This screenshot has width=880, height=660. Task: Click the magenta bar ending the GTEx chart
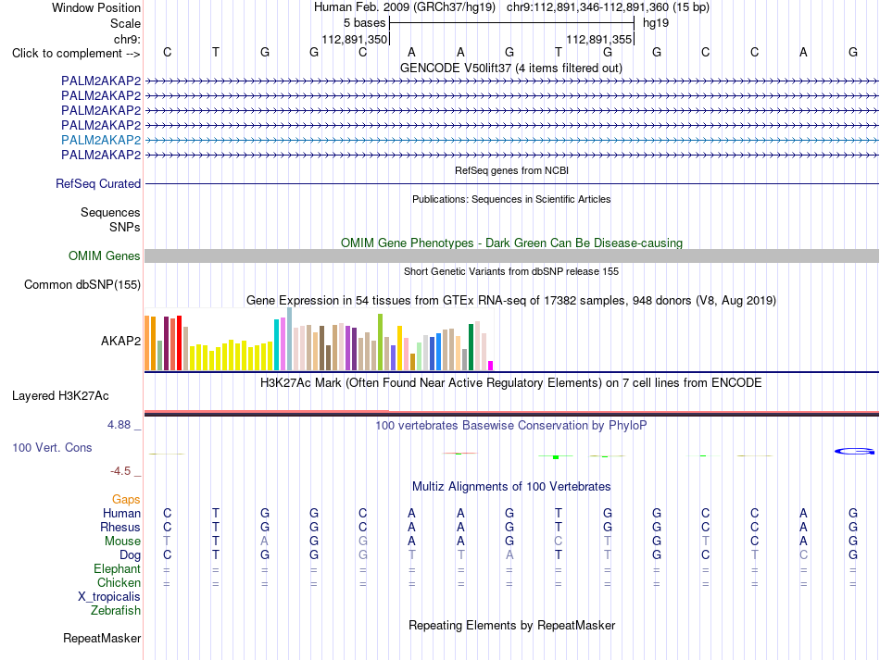[x=491, y=366]
